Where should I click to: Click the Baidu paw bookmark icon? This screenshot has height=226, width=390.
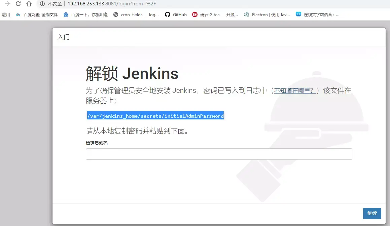coord(66,15)
